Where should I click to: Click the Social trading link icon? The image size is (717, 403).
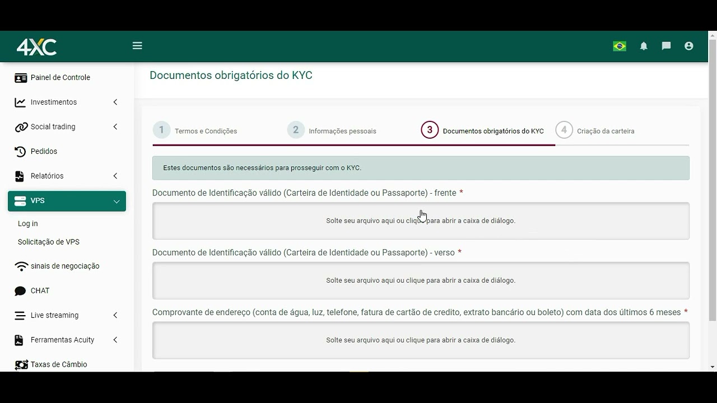pyautogui.click(x=21, y=127)
